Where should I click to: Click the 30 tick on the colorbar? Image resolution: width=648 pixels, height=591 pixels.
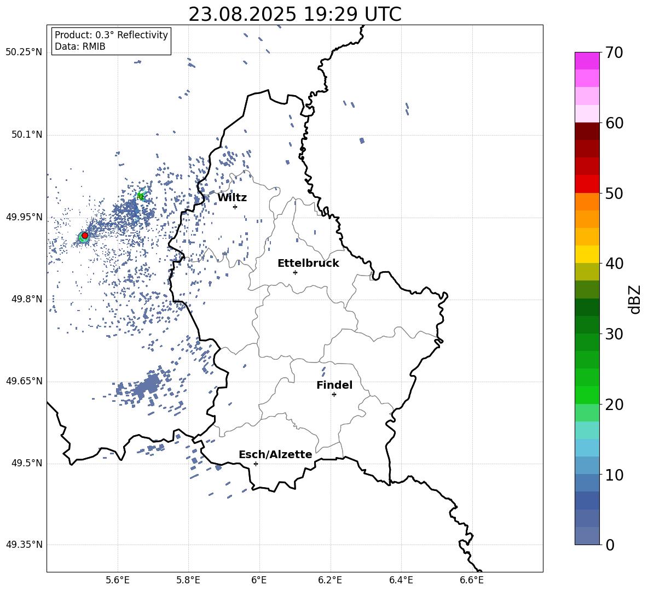pos(614,334)
